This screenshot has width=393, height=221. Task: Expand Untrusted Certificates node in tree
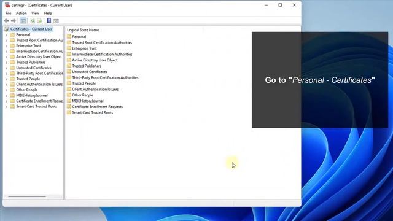(x=6, y=68)
